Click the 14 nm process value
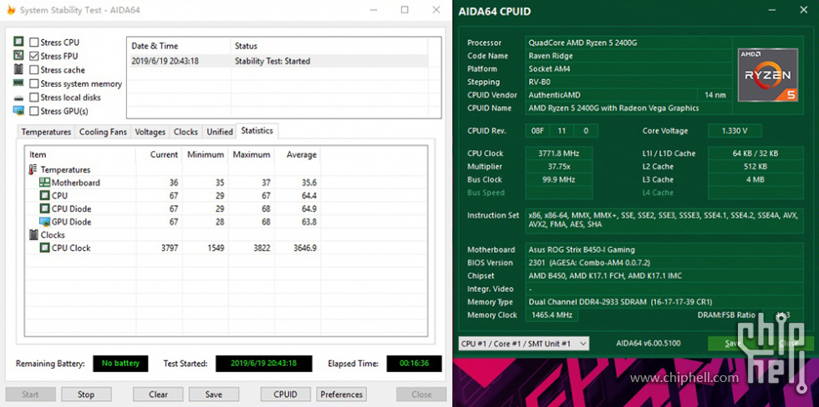819x407 pixels. pyautogui.click(x=715, y=95)
